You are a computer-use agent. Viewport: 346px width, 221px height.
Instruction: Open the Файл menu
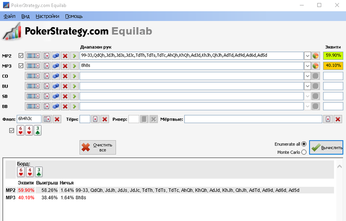click(9, 16)
